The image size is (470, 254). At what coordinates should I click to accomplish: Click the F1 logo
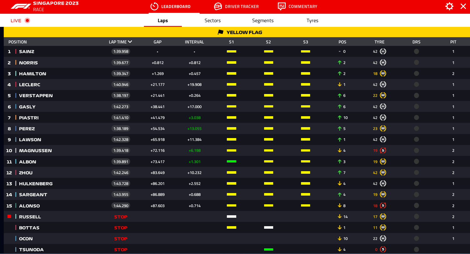(x=21, y=6)
